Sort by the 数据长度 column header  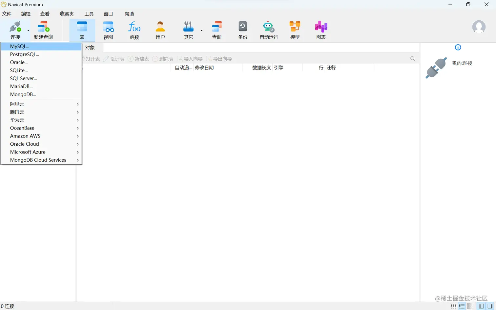tap(261, 68)
